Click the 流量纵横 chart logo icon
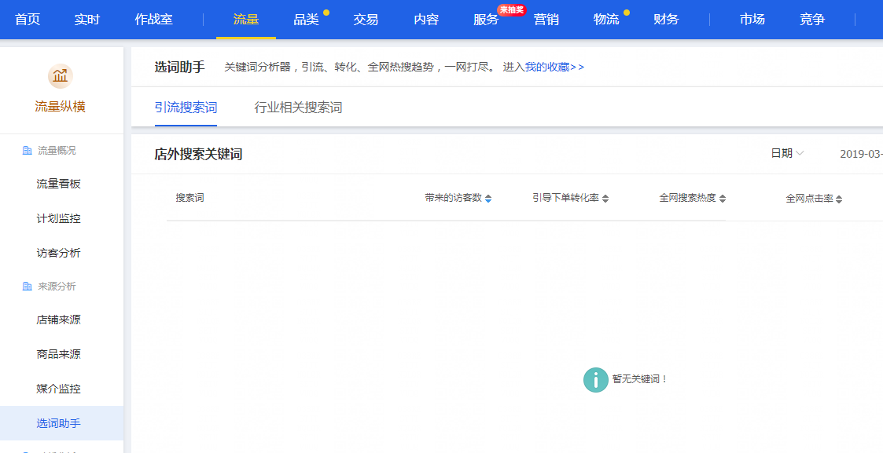The height and width of the screenshot is (453, 883). coord(61,76)
